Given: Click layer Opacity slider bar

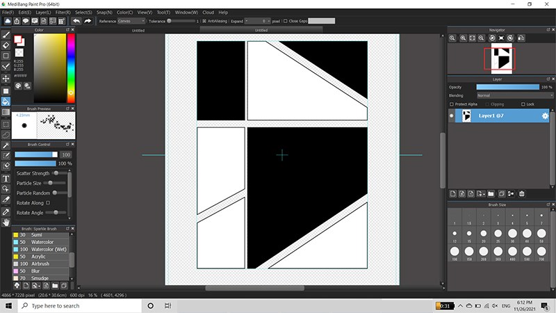Looking at the screenshot, I should (507, 87).
